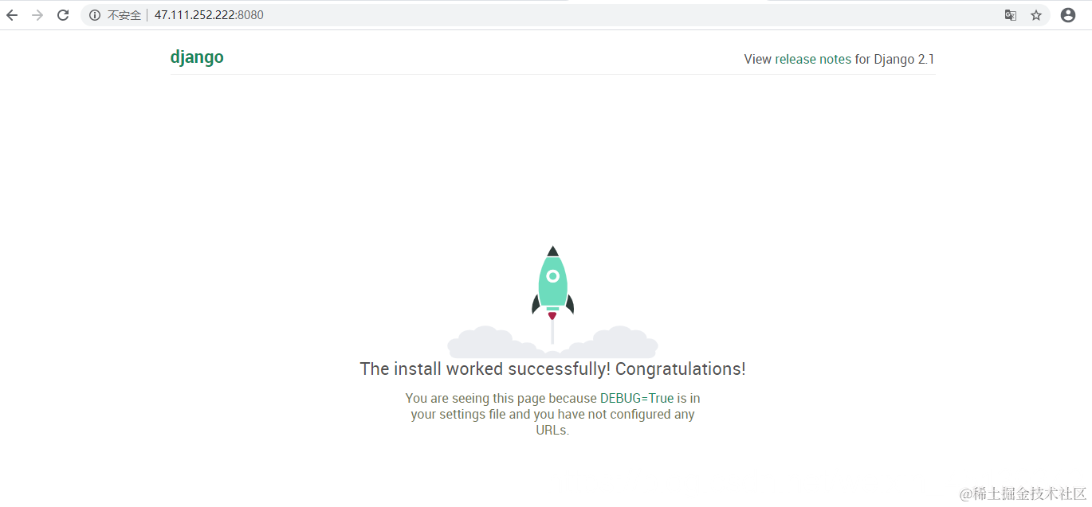The width and height of the screenshot is (1092, 507).
Task: Open the user profile avatar menu
Action: [1068, 15]
